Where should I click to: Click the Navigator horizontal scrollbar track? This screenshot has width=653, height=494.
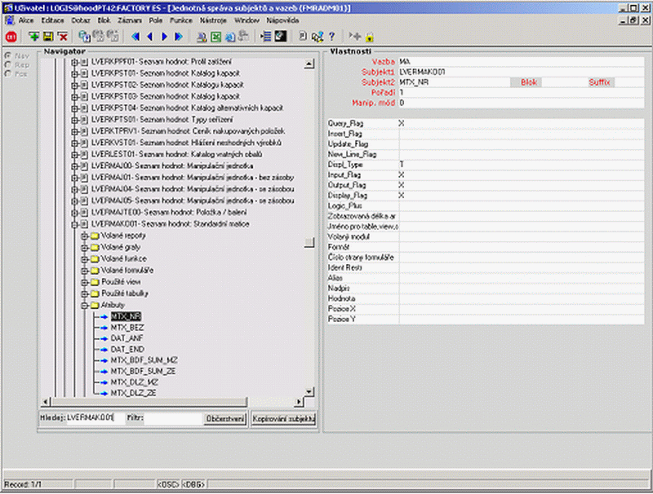272,402
